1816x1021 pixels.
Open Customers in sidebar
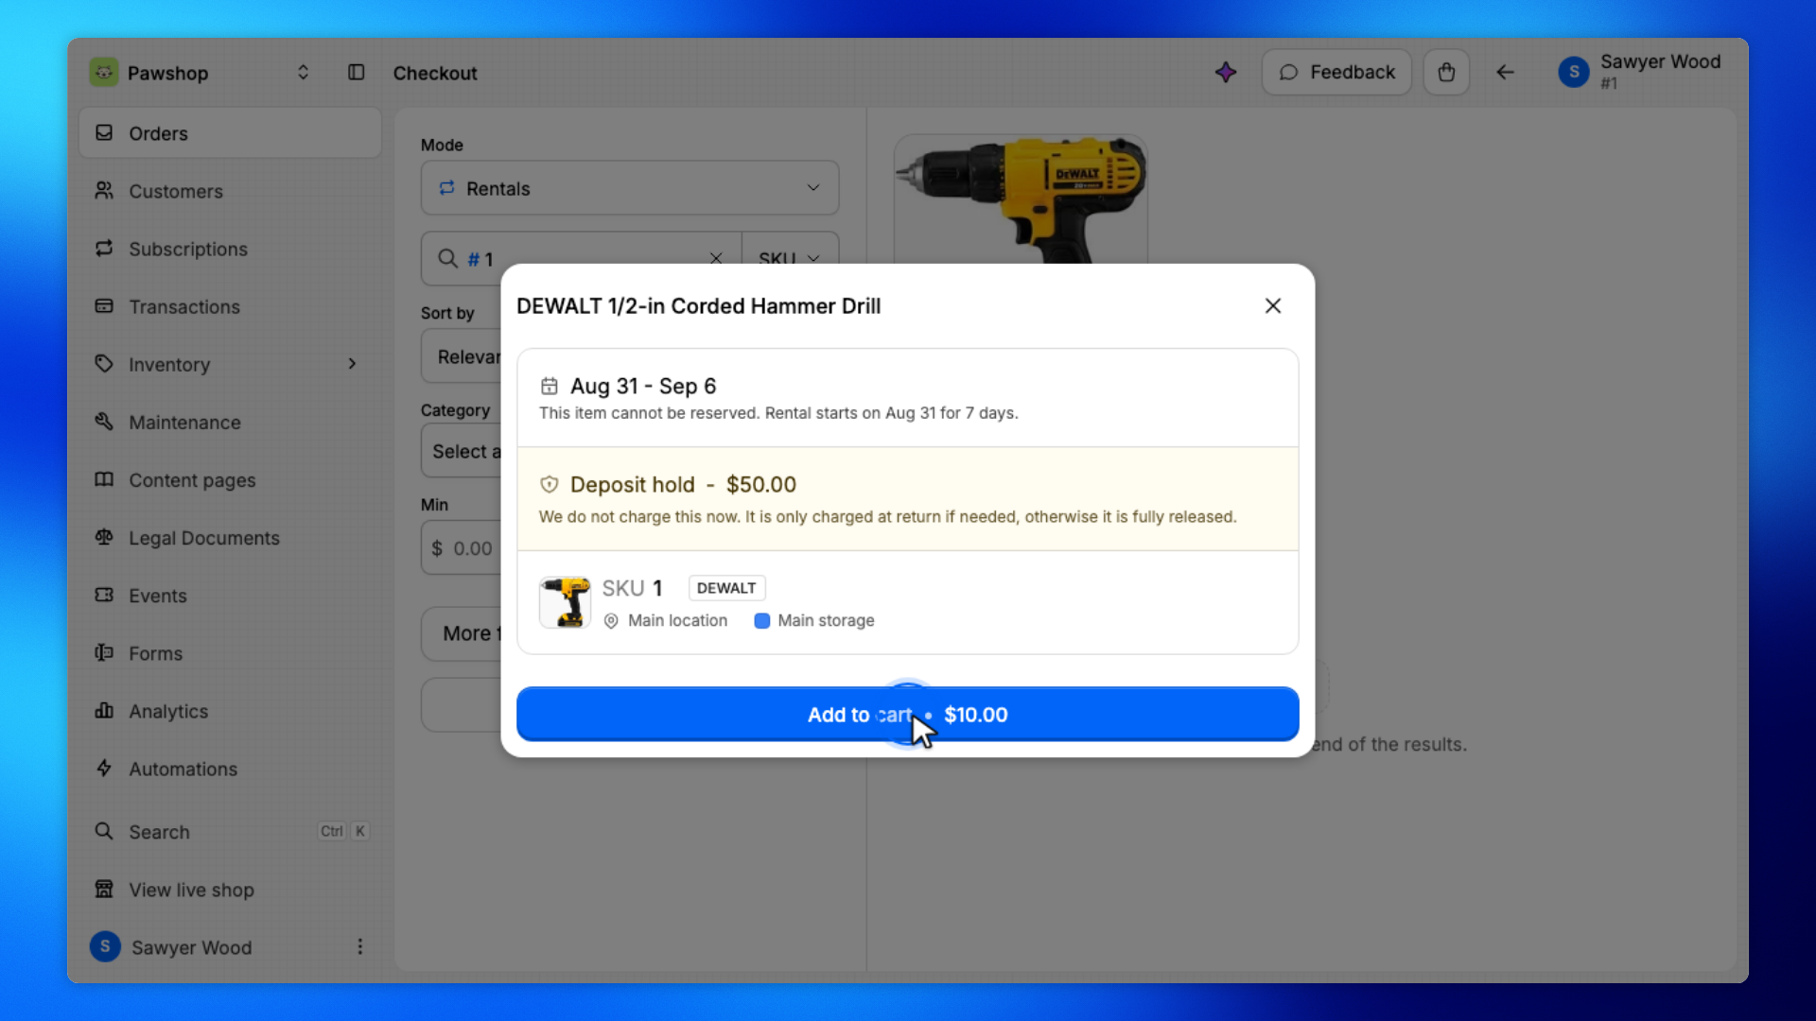[x=230, y=191]
